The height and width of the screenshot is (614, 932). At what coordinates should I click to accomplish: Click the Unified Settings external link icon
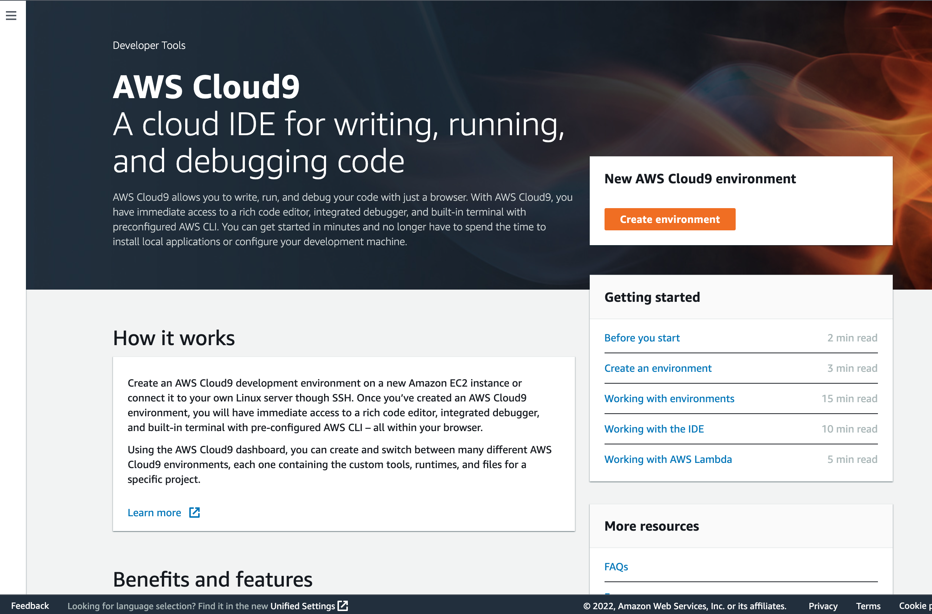click(x=343, y=605)
